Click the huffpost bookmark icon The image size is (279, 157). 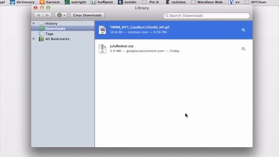click(x=93, y=2)
